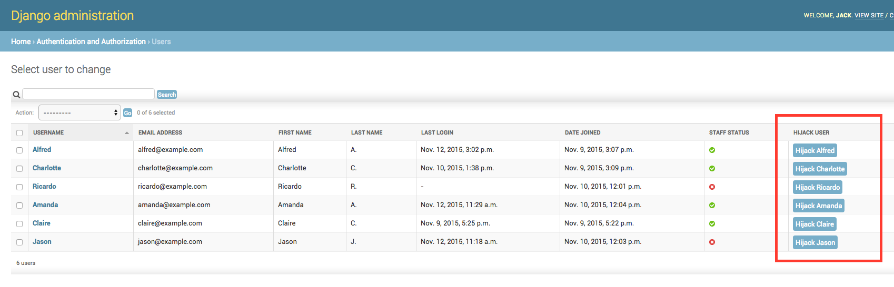Screen dimensions: 894x287
Task: Hijack user Charlotte
Action: [820, 169]
